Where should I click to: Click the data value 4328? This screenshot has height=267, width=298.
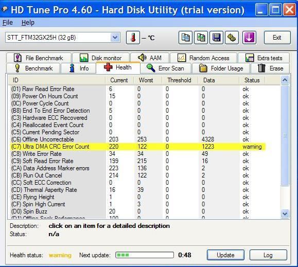(208, 139)
